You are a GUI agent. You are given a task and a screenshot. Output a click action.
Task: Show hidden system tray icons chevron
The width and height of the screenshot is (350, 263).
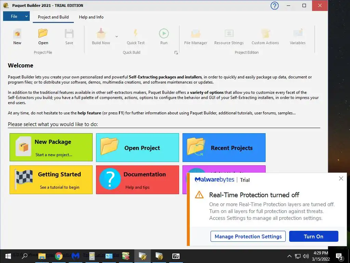(x=289, y=256)
